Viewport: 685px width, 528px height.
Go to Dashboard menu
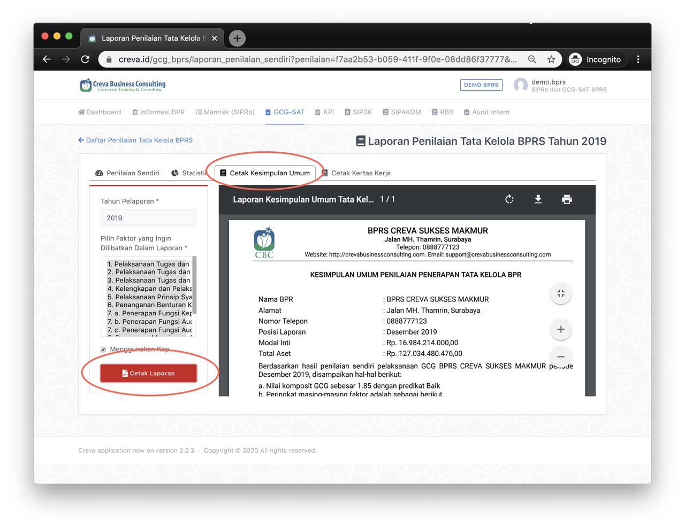(100, 112)
